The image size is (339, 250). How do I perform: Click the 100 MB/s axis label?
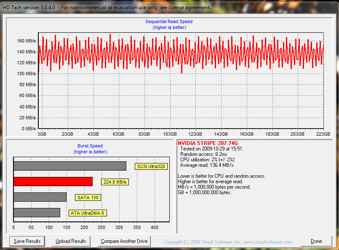pyautogui.click(x=26, y=74)
